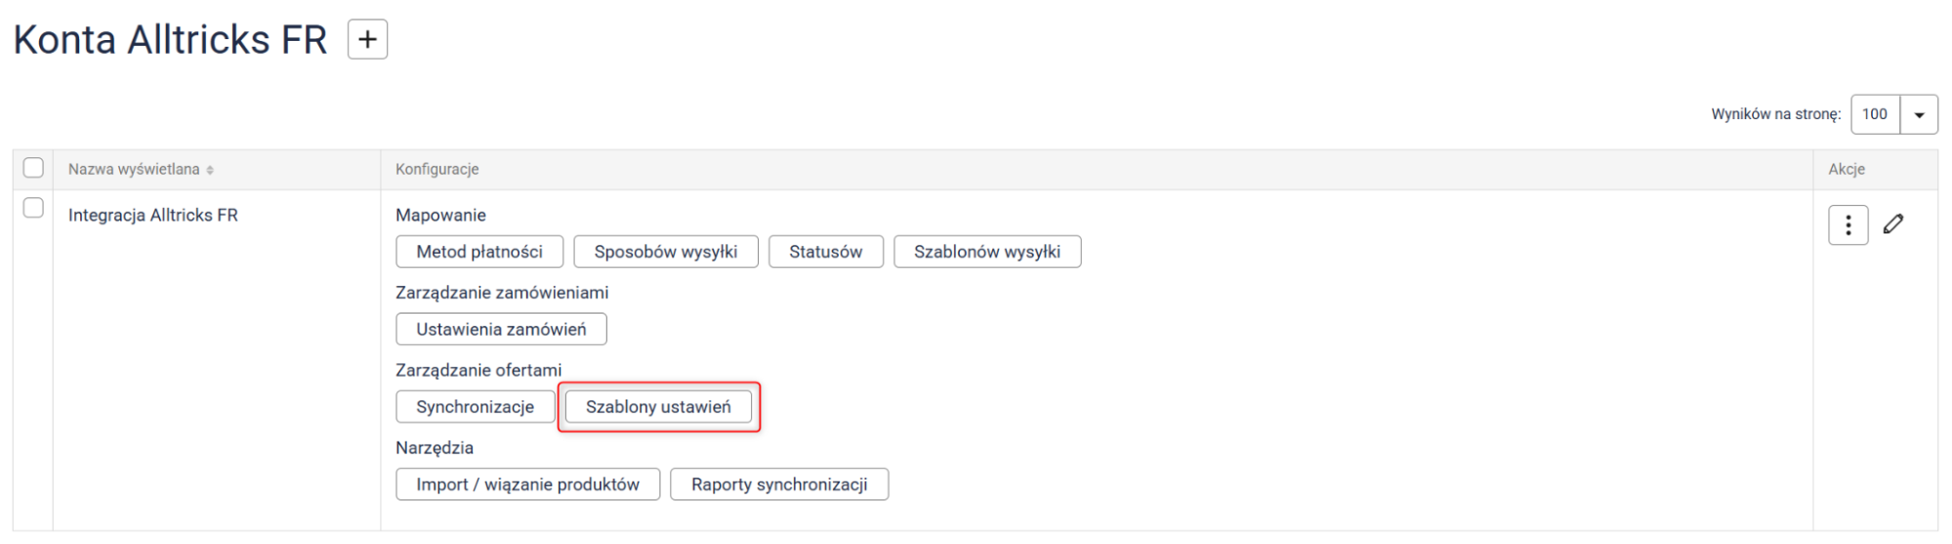The width and height of the screenshot is (1952, 544).
Task: Sort by Nazwa wyświetlana column arrows
Action: pyautogui.click(x=210, y=170)
